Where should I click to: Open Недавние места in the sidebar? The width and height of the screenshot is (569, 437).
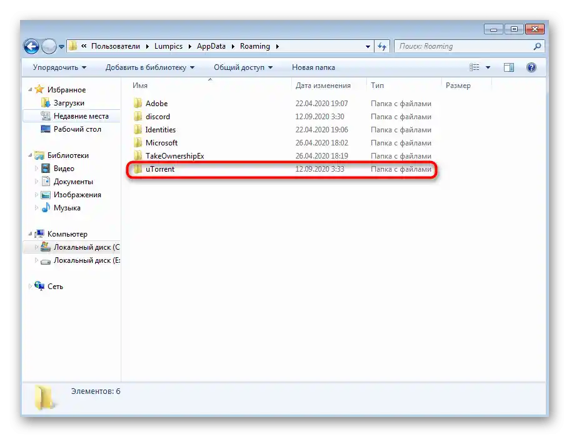click(81, 116)
